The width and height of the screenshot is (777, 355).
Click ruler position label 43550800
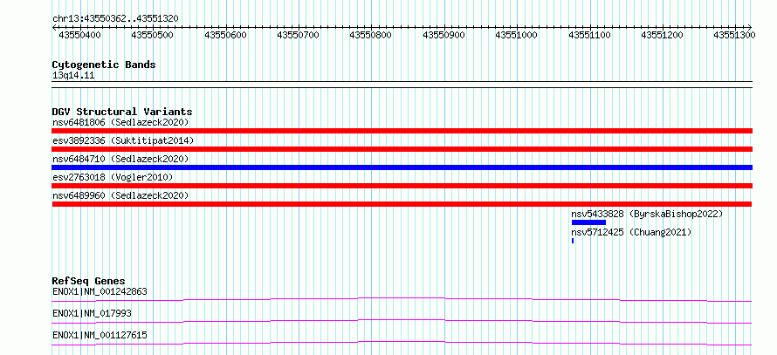click(371, 35)
